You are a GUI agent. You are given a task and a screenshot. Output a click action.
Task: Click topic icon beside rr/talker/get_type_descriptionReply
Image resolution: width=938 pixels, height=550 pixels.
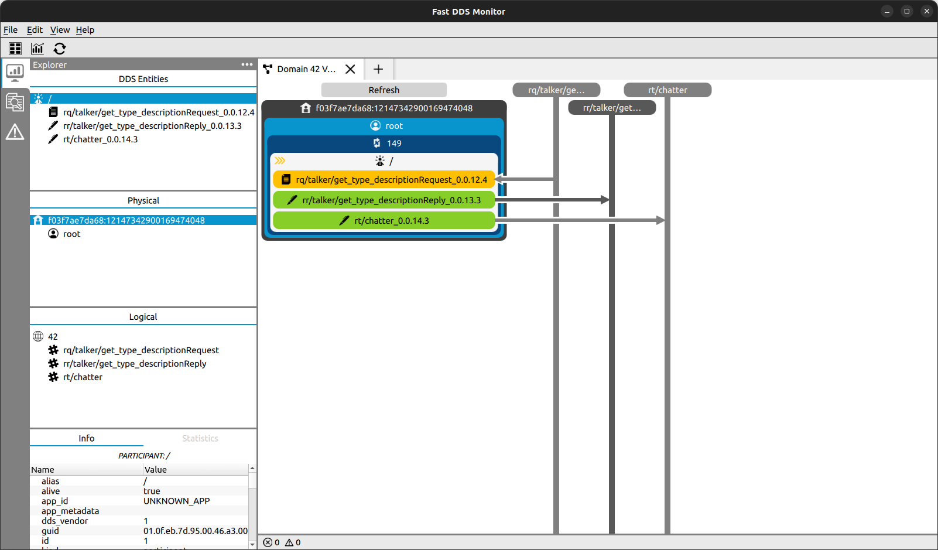(x=53, y=363)
